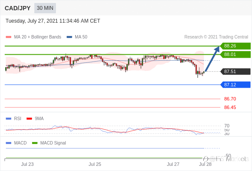Click 'Research © 2021 Trading Central' credit
Image resolution: width=252 pixels, height=171 pixels.
tap(216, 37)
